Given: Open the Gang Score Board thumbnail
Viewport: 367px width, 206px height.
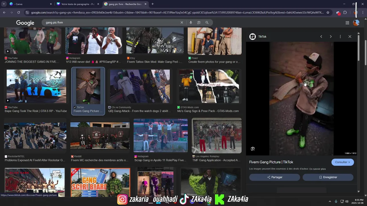Looking at the screenshot, I should pyautogui.click(x=100, y=182).
